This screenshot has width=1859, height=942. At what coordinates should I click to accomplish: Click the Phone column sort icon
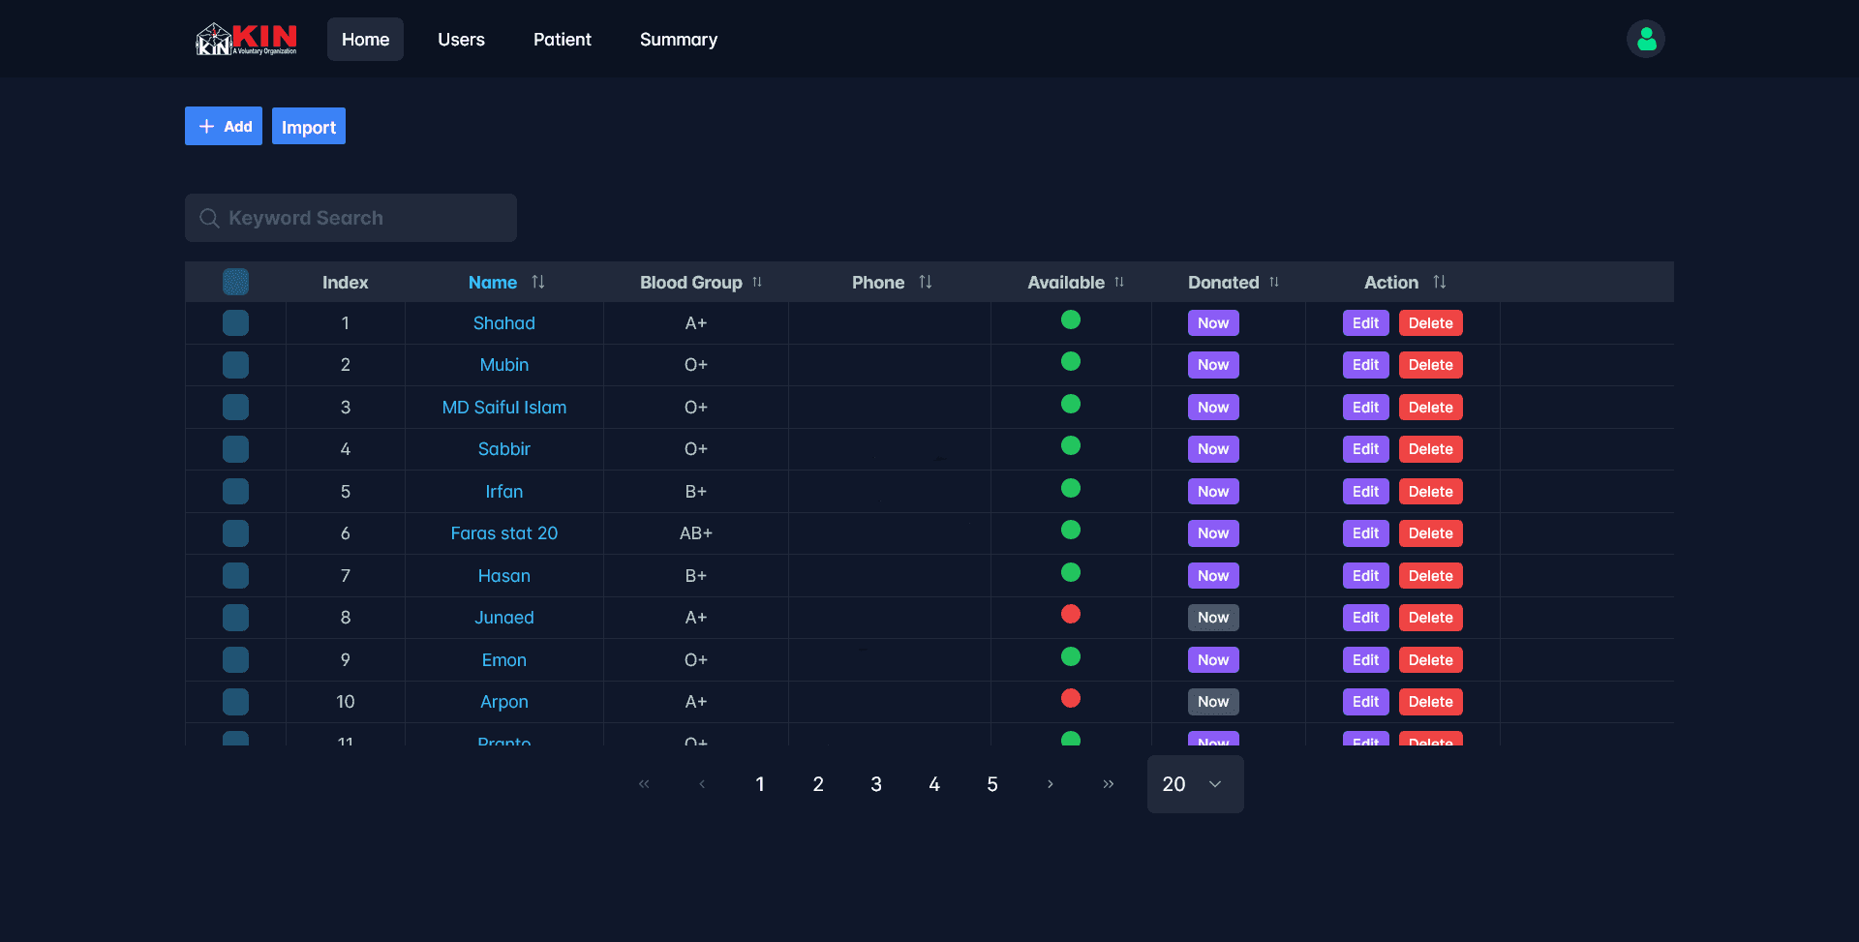[925, 282]
